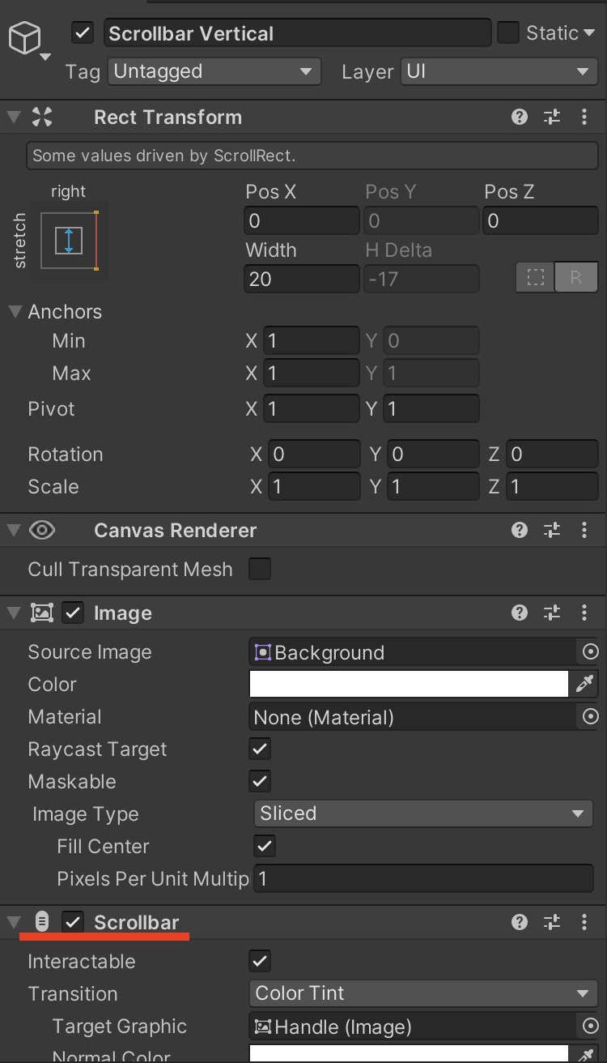Click the Scrollbar component icon
The width and height of the screenshot is (607, 1063).
(x=42, y=922)
